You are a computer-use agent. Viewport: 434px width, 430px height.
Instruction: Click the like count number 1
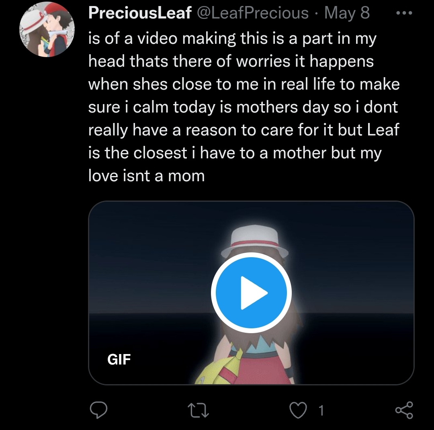(321, 410)
